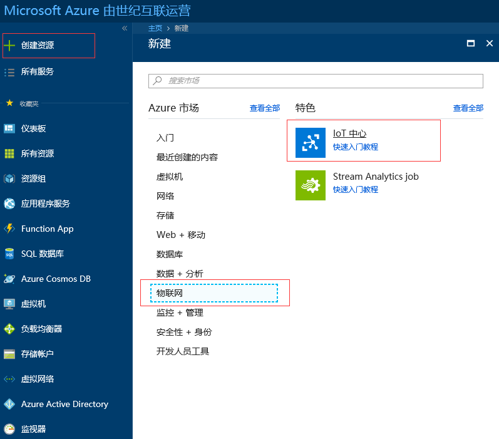Select the 物联网 category in Azure 市场
The height and width of the screenshot is (439, 499).
214,293
